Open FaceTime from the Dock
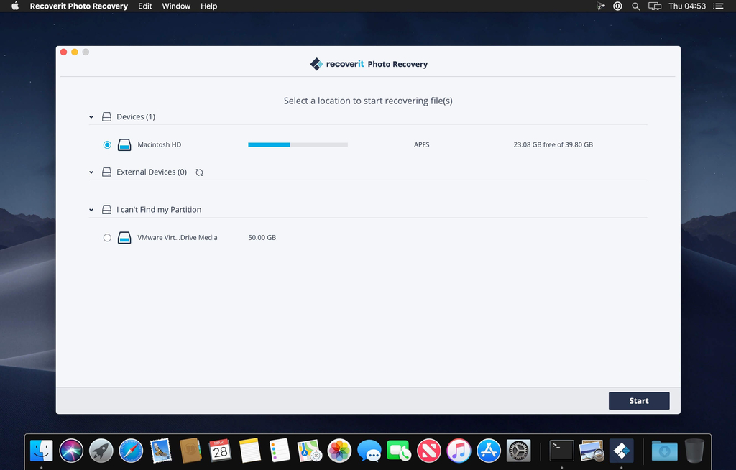Viewport: 736px width, 470px height. [x=399, y=451]
